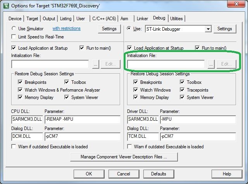This screenshot has height=184, width=248.
Task: Go to the User tab
Action: pos(81,19)
